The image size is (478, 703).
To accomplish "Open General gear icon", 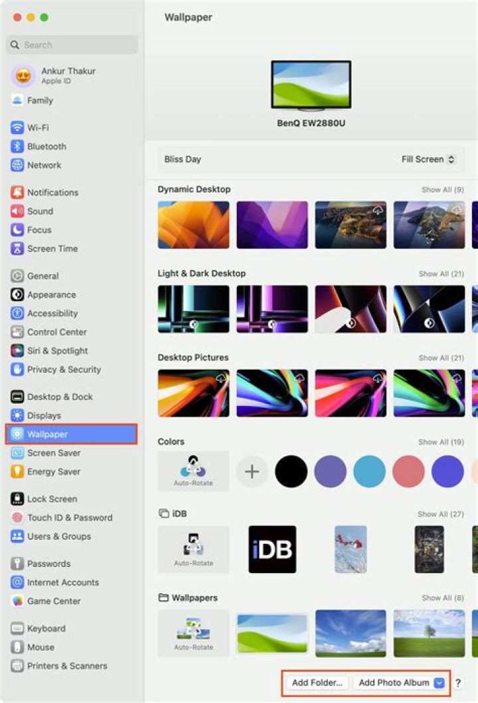I will pos(17,276).
